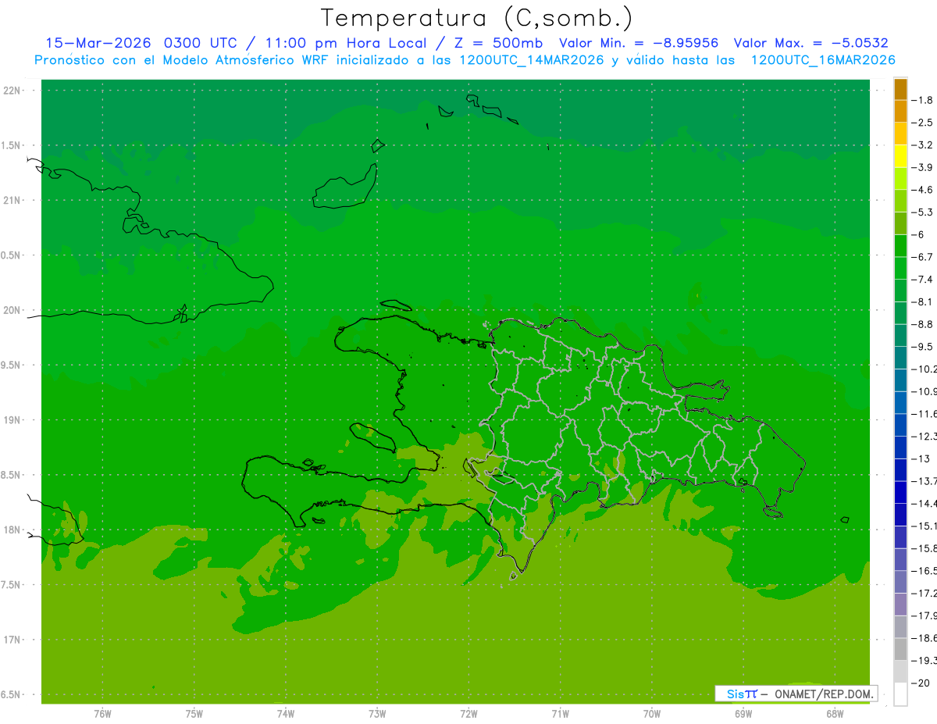937x724 pixels.
Task: Pick the white swatch at colorbar bottom
Action: point(900,694)
